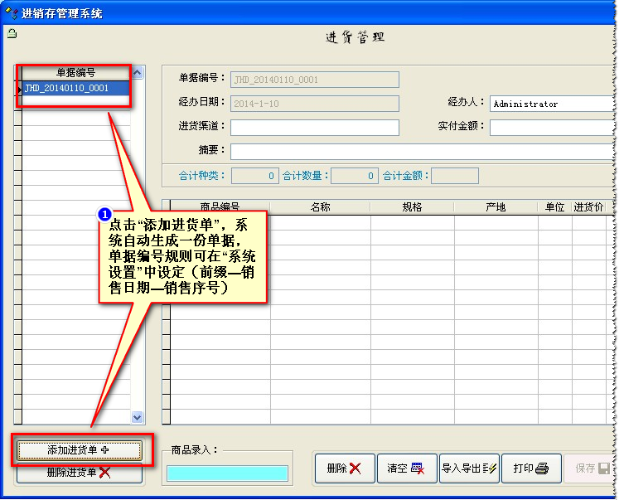Screen dimensions: 624x500
Task: Focus the 单据编号 input field
Action: click(315, 80)
